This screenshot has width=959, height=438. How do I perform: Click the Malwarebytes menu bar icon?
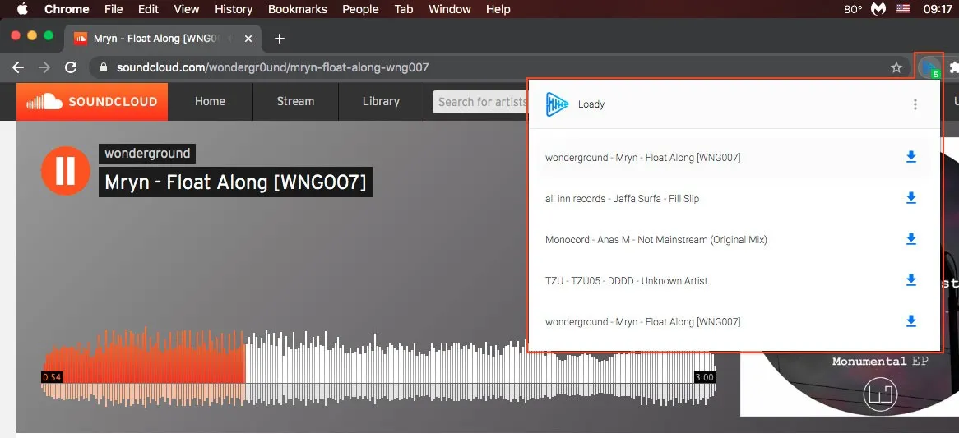[878, 9]
